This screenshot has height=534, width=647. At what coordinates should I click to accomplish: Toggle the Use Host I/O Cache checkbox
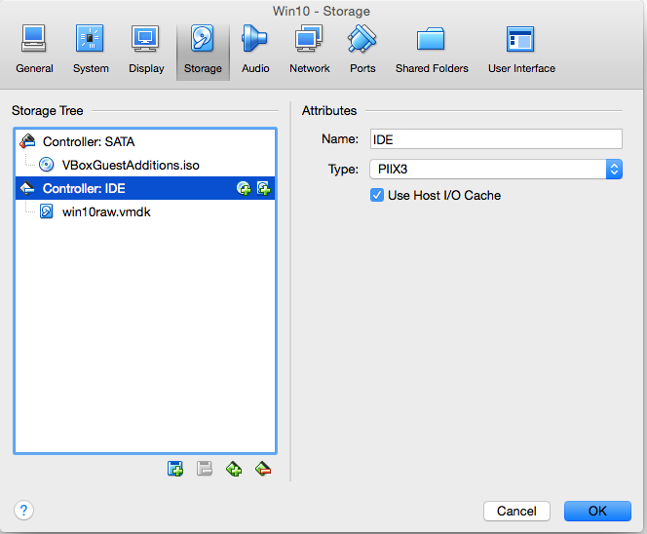(x=377, y=195)
